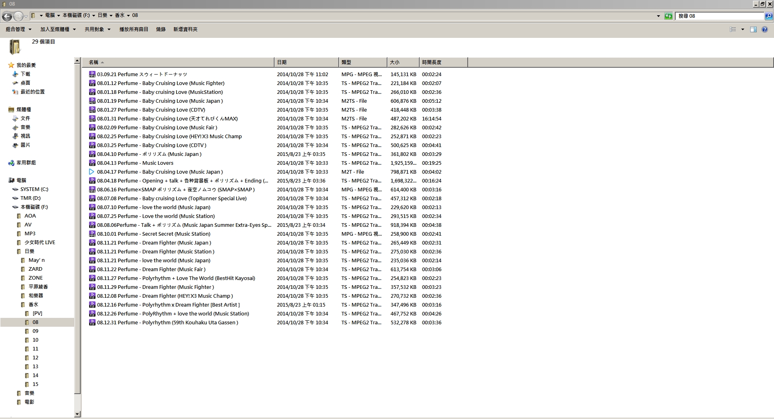774x419 pixels.
Task: Open the Help question mark icon
Action: tap(764, 29)
